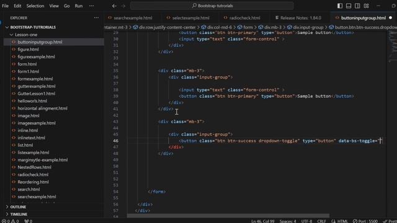Open horizontal alingment.html in explorer

click(x=43, y=108)
